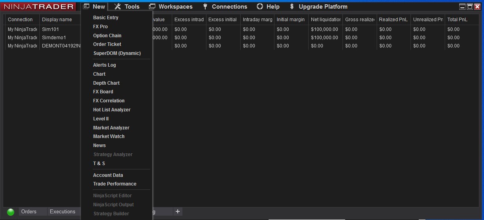484x220 pixels.
Task: Minimize the Control Center window
Action: [462, 7]
